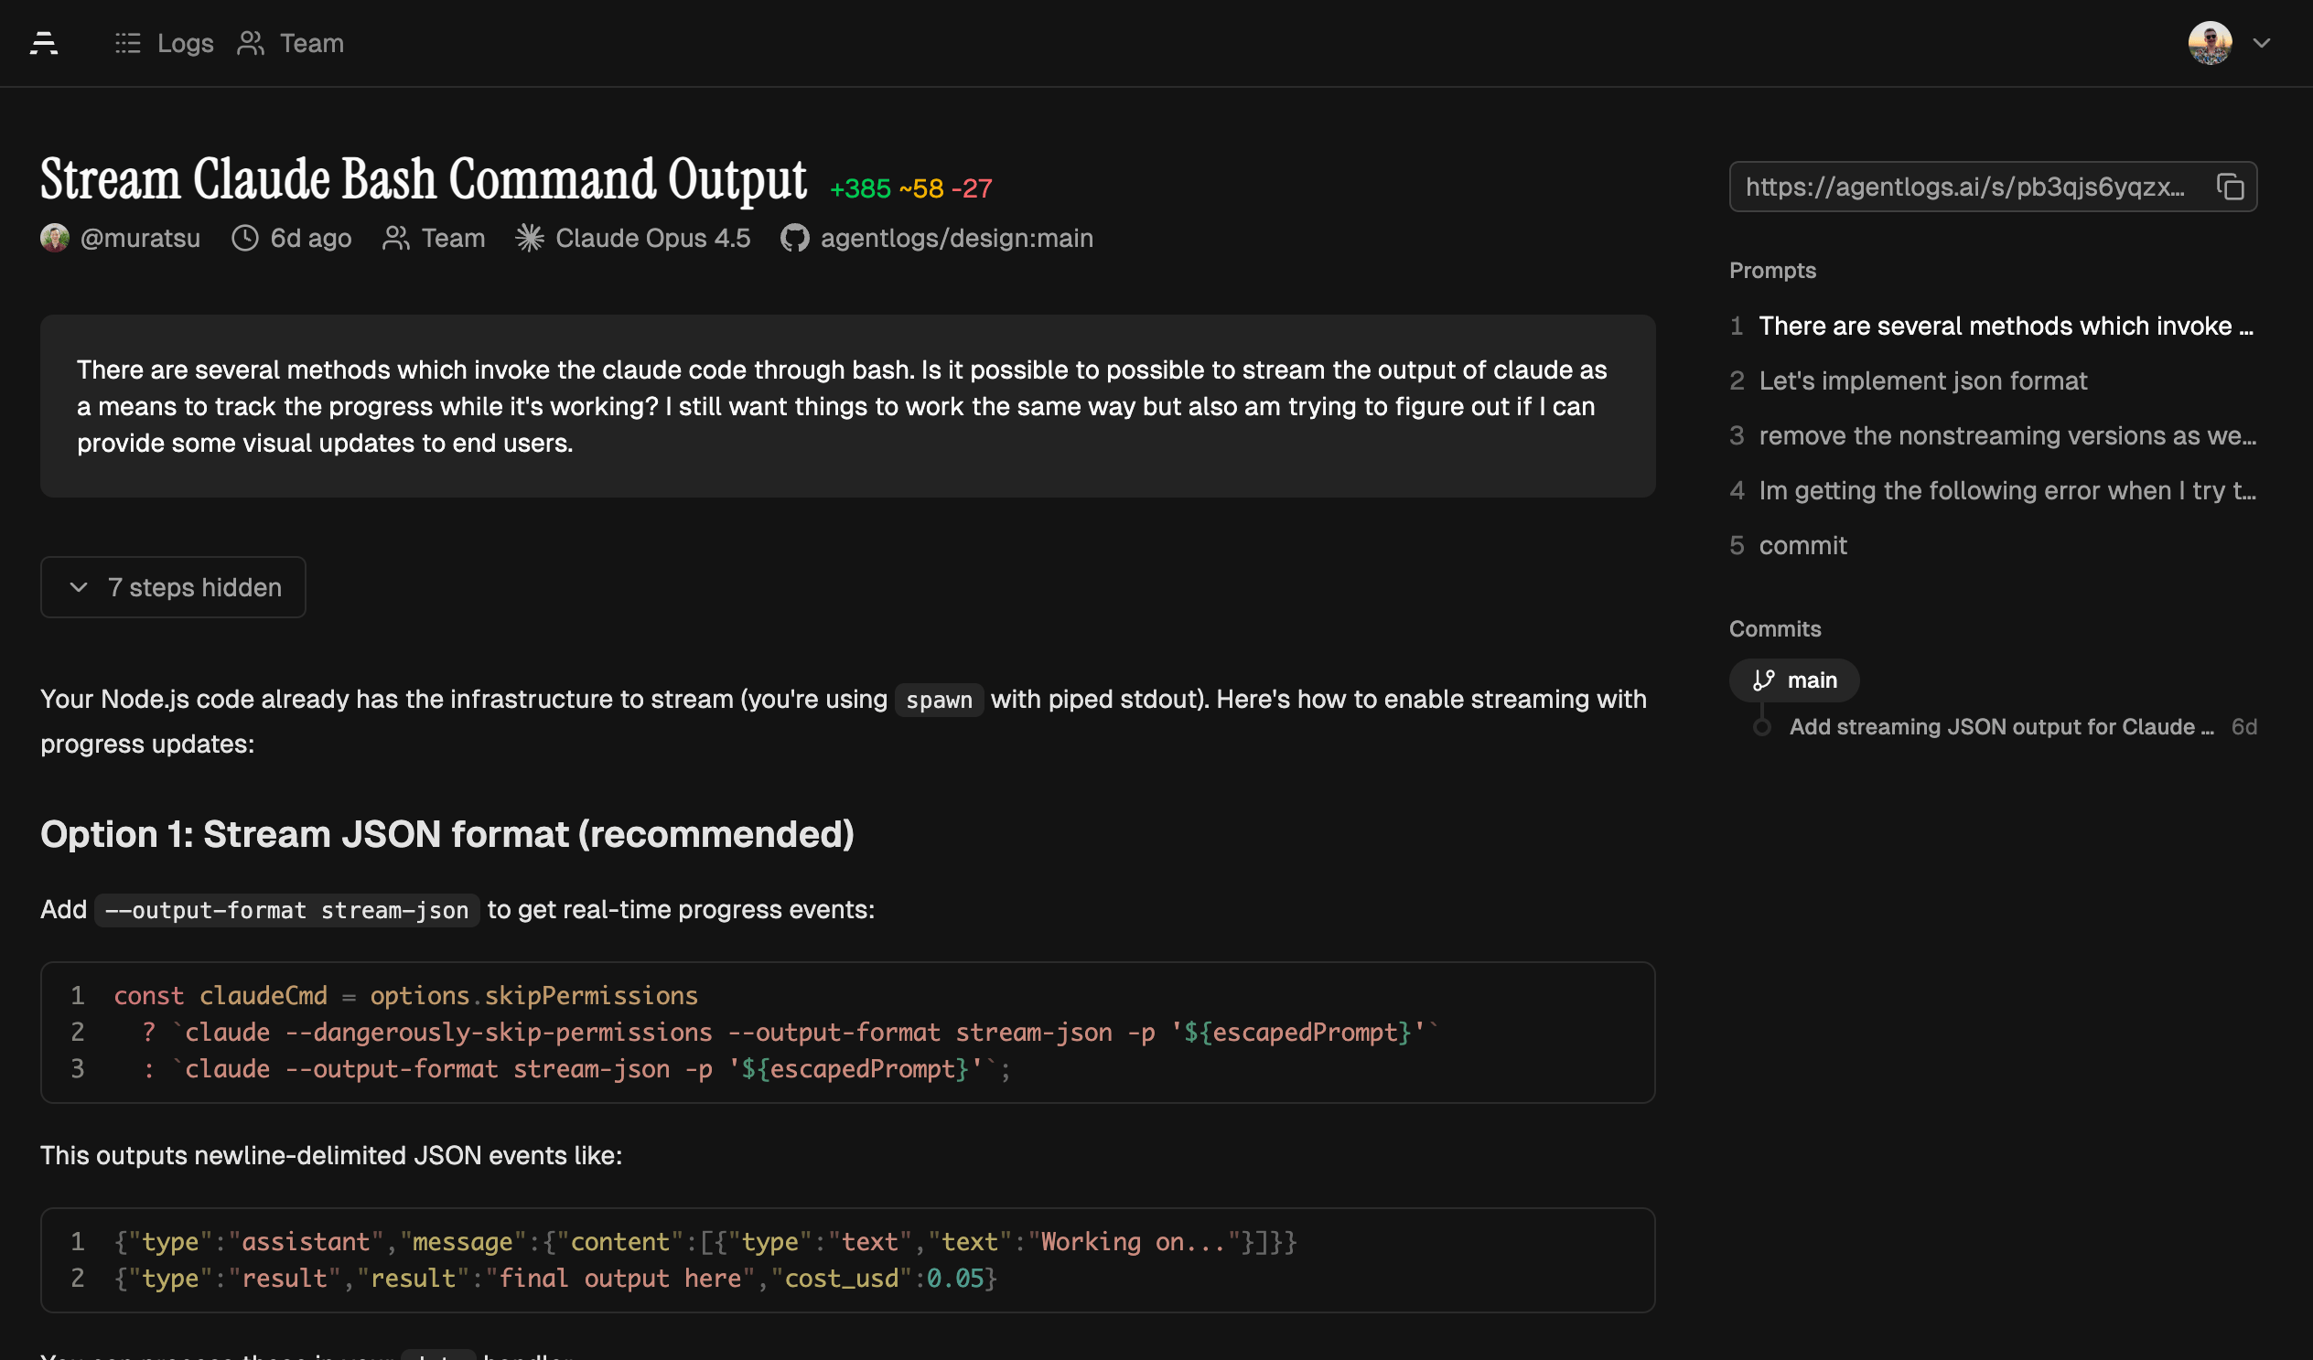
Task: Click the agentlogs logo in the top bar
Action: coord(43,43)
